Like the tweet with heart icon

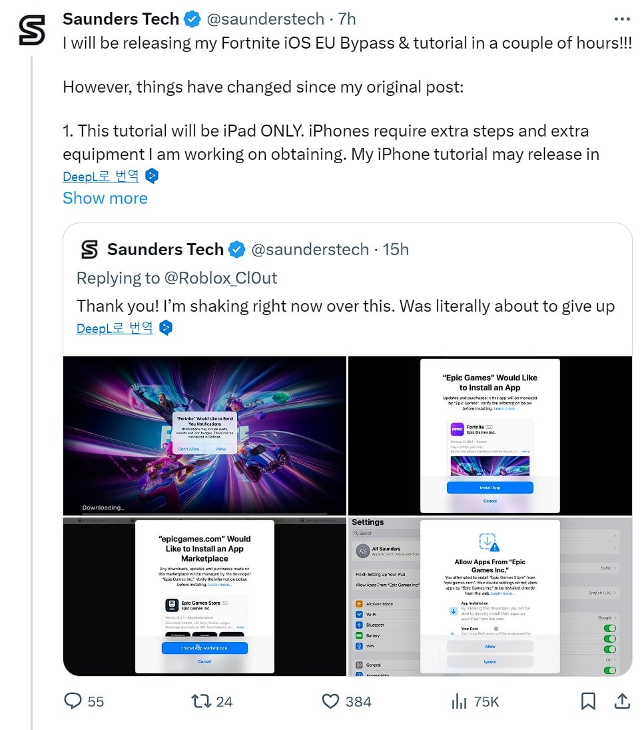tap(330, 701)
